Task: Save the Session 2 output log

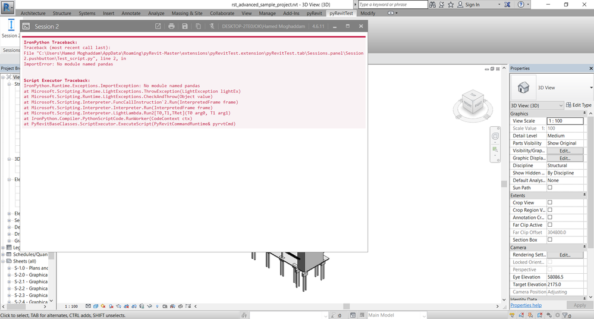Action: tap(185, 26)
